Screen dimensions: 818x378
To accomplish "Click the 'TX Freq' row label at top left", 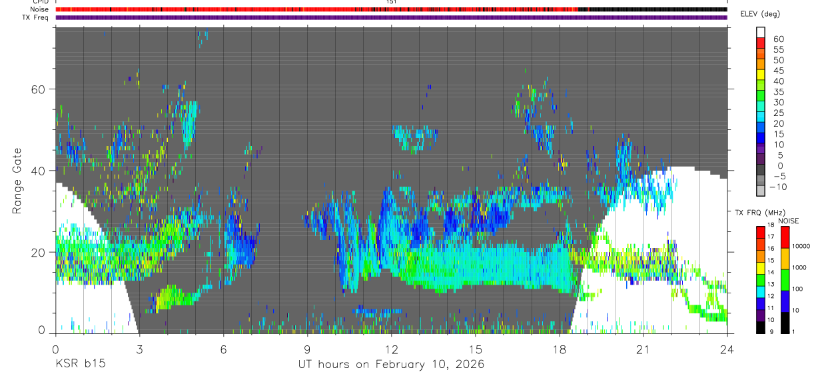I will click(37, 17).
